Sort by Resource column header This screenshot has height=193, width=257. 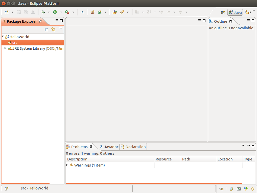[x=168, y=159]
